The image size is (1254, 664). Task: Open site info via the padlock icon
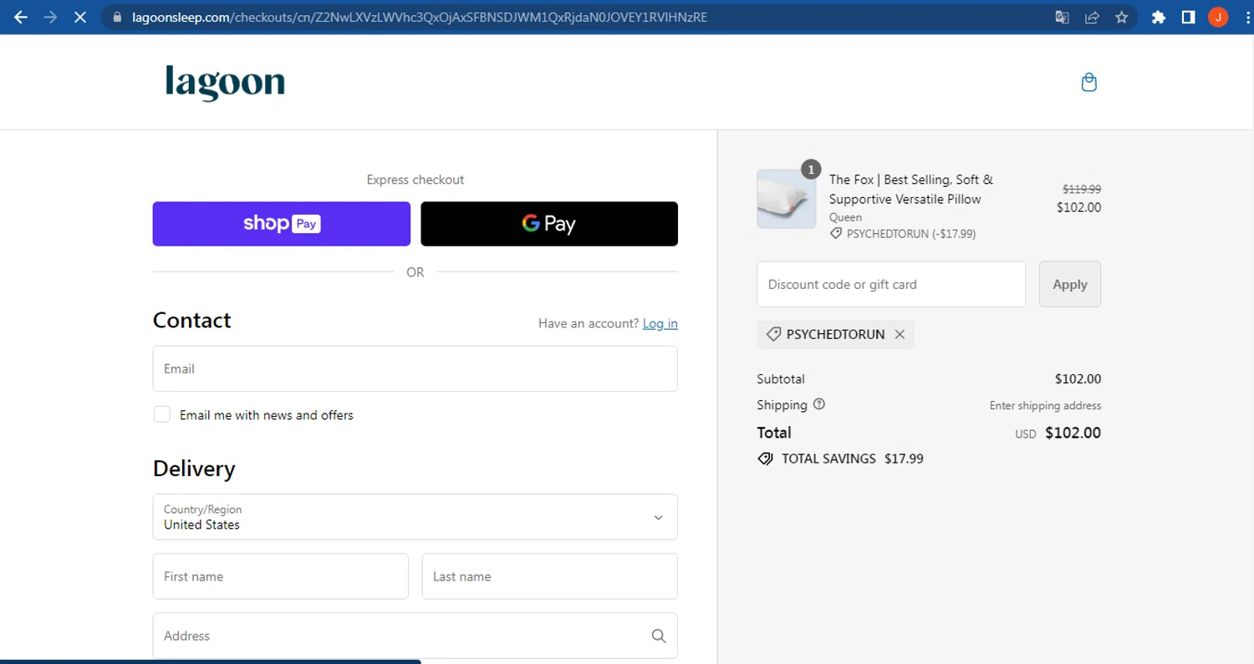[117, 17]
